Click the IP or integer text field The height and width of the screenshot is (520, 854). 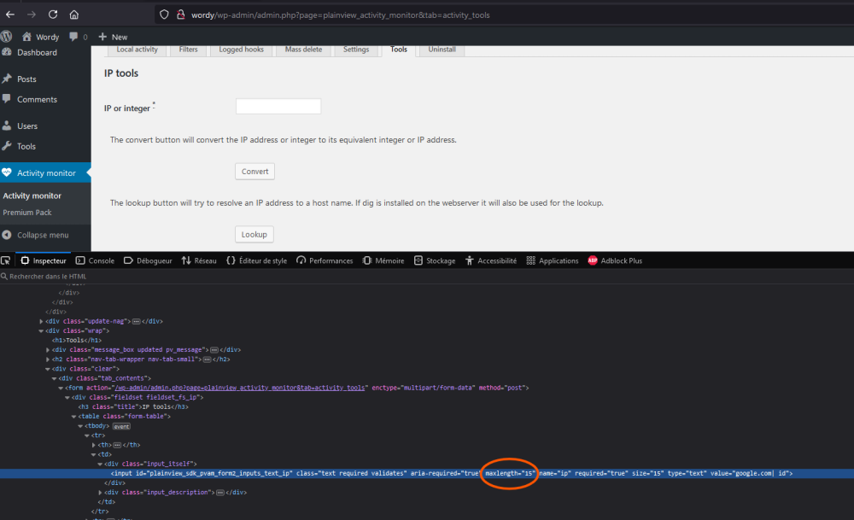pos(278,107)
